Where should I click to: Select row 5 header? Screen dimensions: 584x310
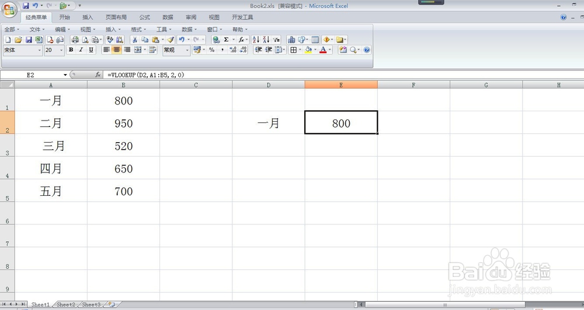pyautogui.click(x=7, y=191)
